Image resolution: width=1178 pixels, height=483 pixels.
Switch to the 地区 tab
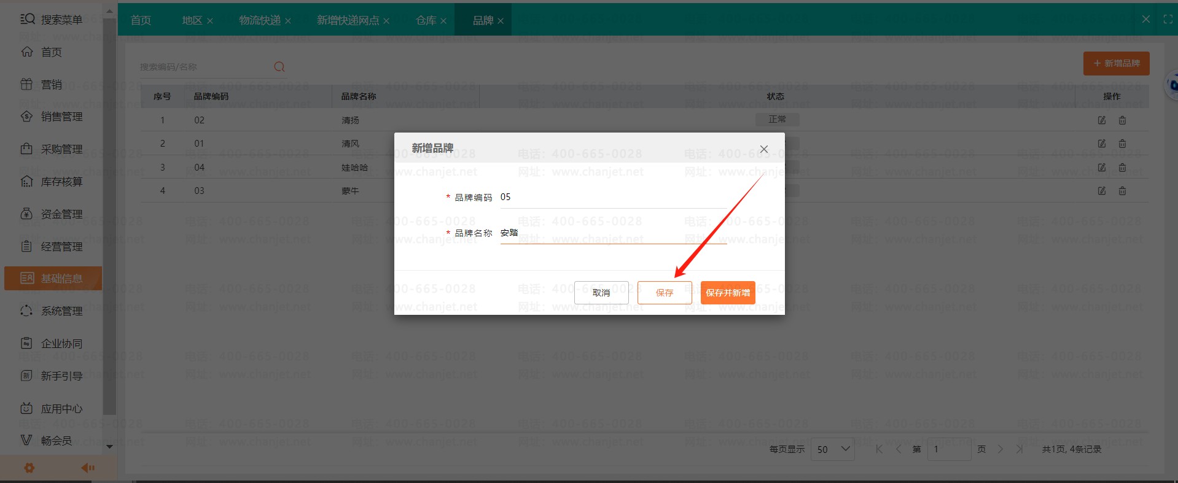point(192,20)
